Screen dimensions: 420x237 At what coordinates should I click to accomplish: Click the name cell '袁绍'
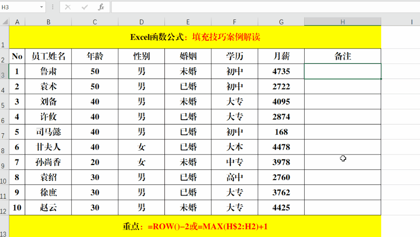(x=48, y=177)
